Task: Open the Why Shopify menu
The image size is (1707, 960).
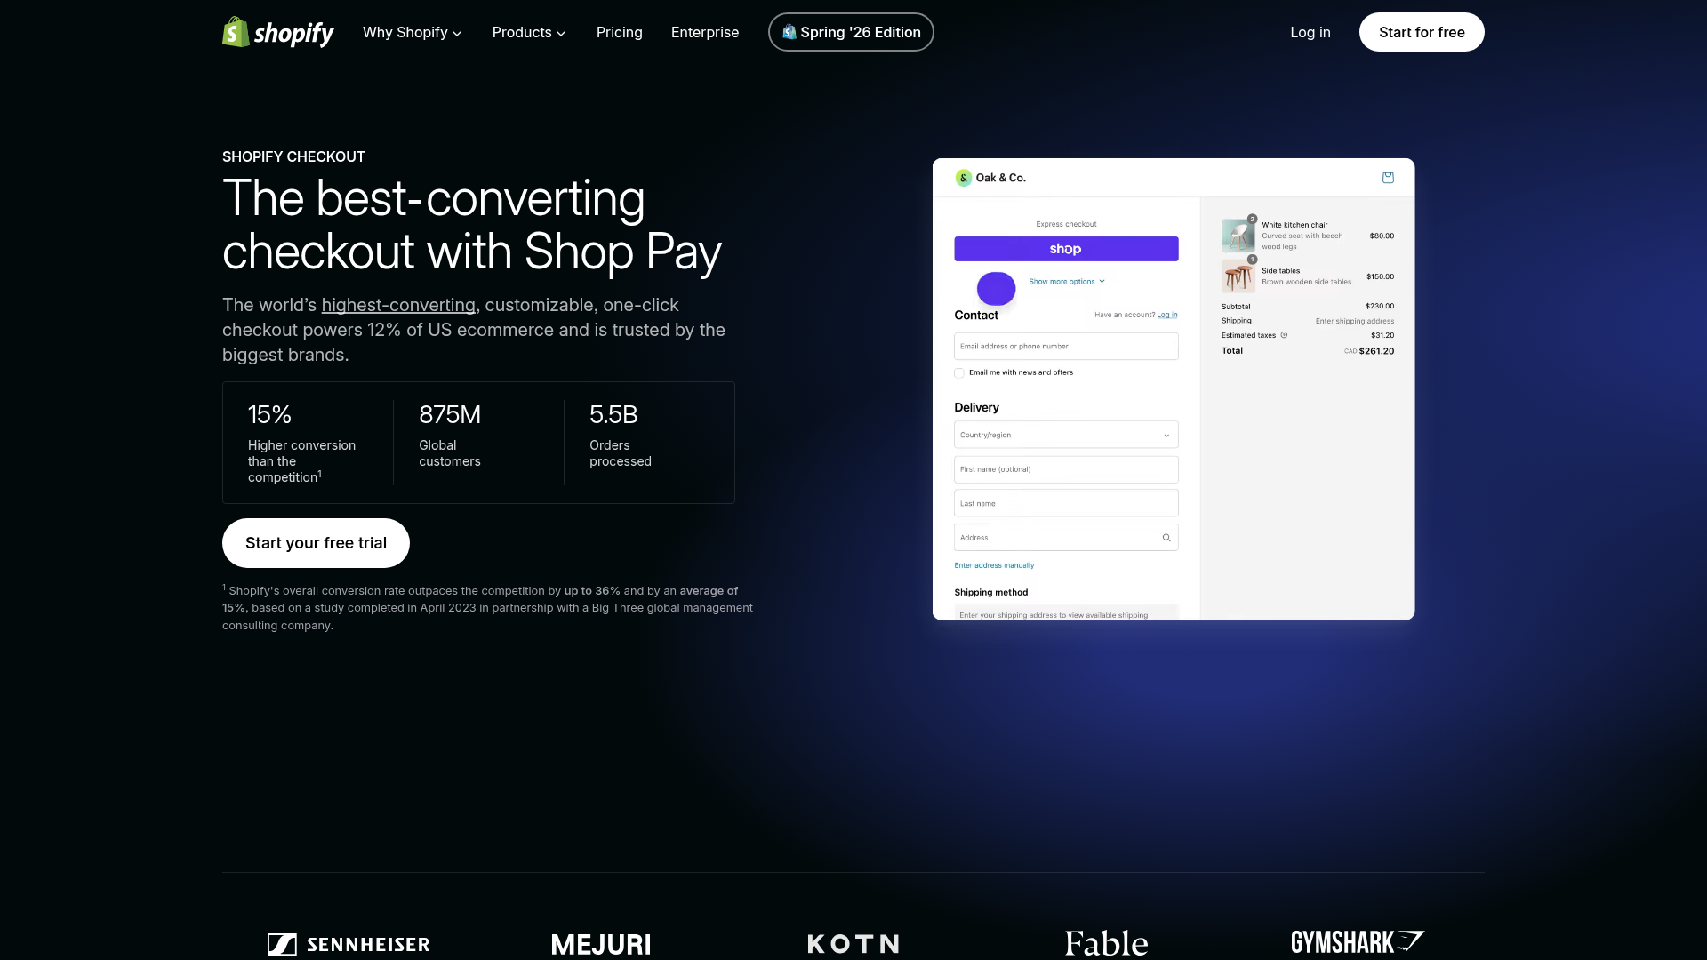Action: [412, 32]
